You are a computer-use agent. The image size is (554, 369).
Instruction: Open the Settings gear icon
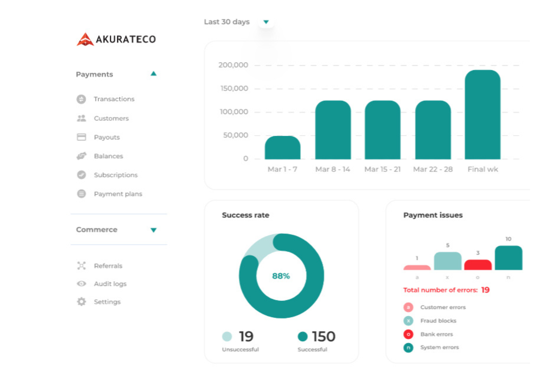(x=81, y=302)
